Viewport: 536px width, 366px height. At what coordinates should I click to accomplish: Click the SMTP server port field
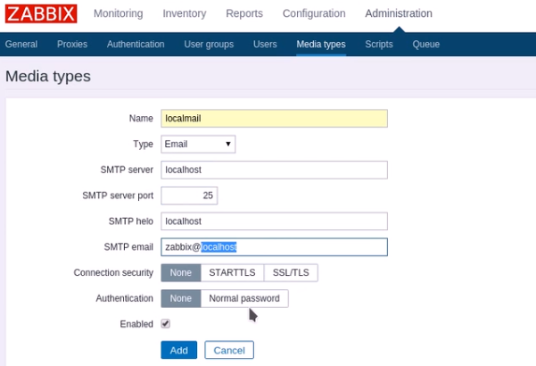pos(189,195)
